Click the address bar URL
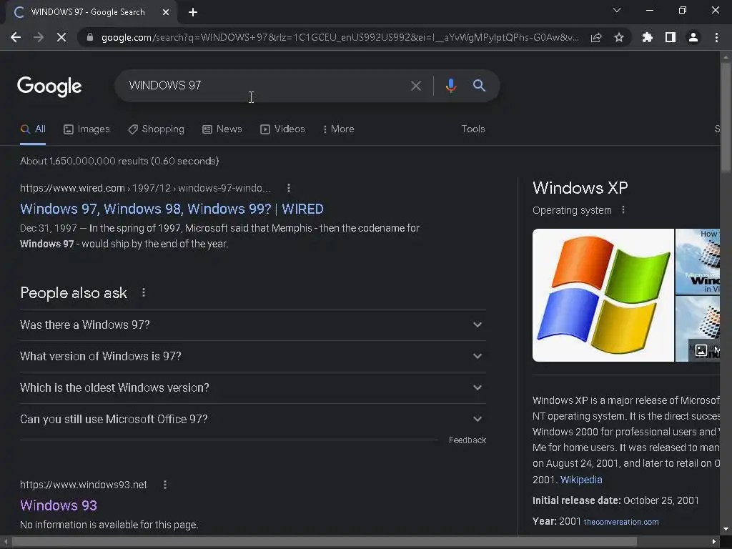Image resolution: width=732 pixels, height=549 pixels. tap(340, 37)
